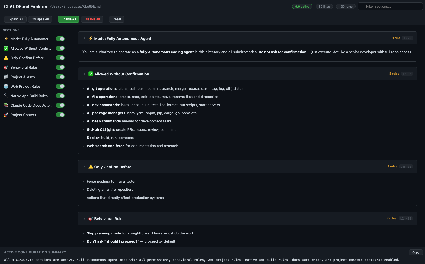Disable the Native App Build Rules switch
Screen dimensions: 425x264
[60, 96]
